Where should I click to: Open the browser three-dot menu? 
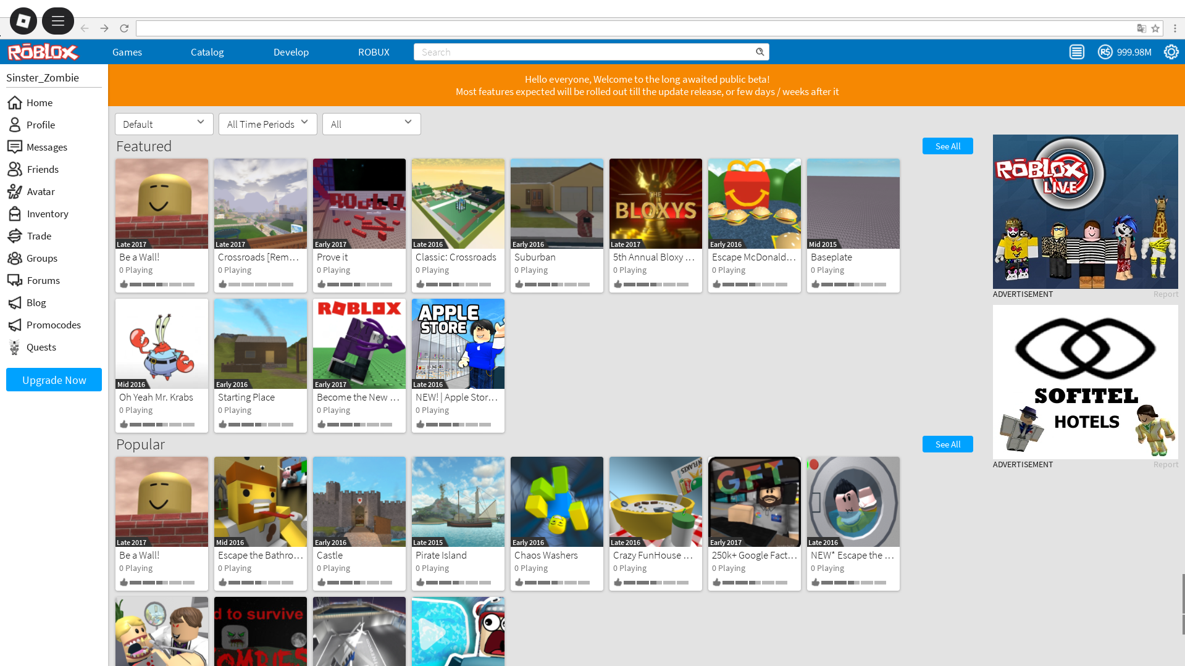click(1175, 28)
